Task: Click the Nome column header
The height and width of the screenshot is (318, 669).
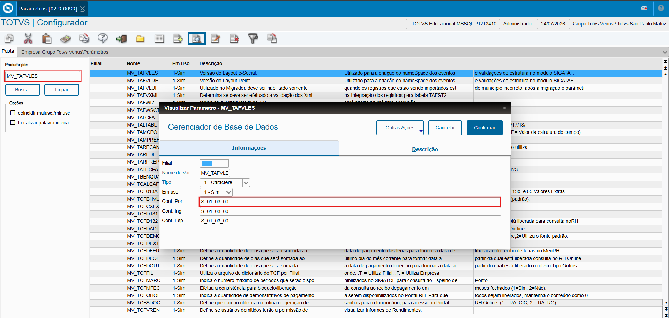Action: (133, 63)
